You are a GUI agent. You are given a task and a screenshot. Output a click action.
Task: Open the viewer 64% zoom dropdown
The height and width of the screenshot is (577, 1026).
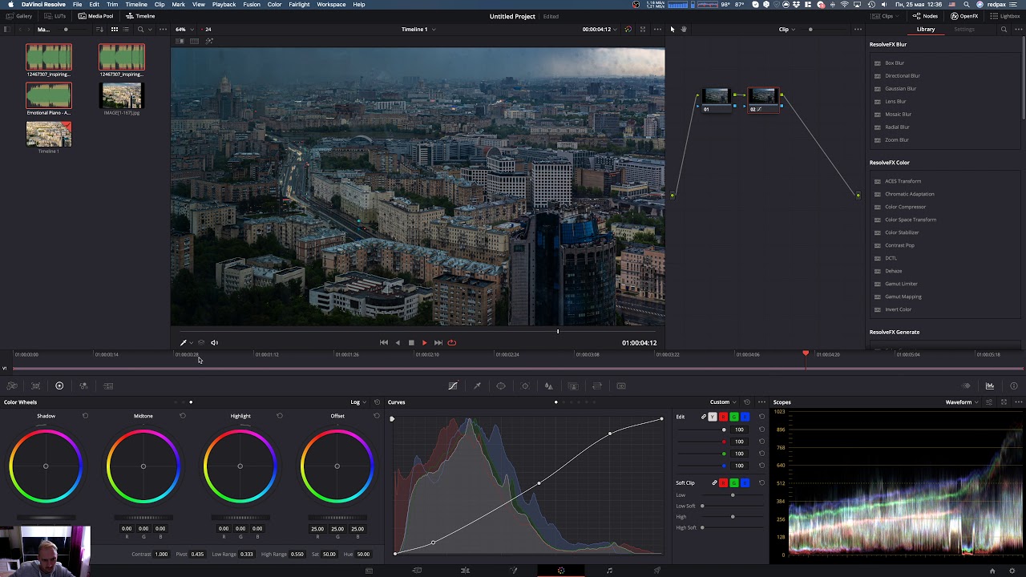tap(184, 30)
